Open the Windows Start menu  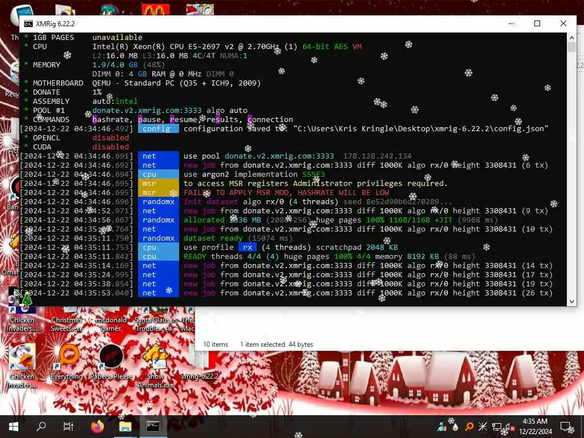[14, 427]
